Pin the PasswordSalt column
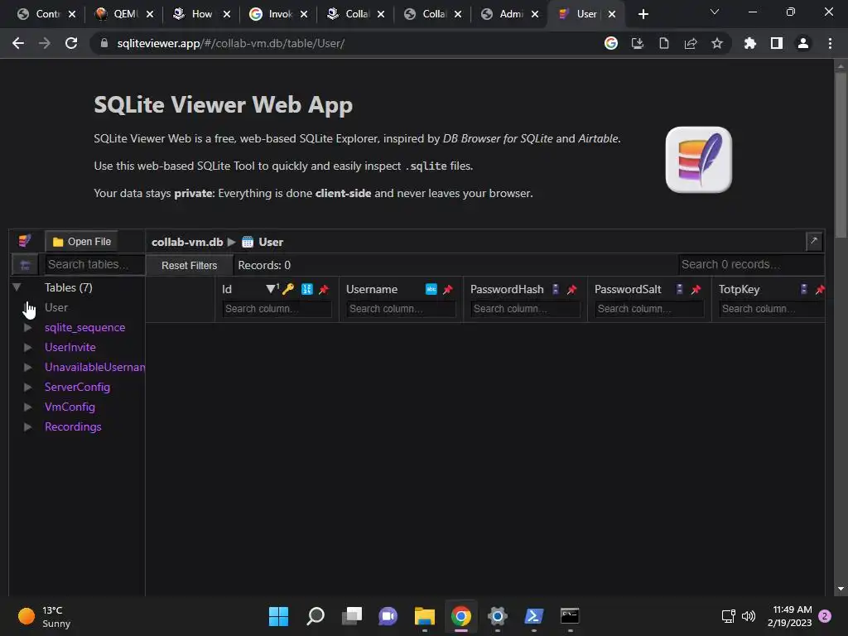 (696, 290)
